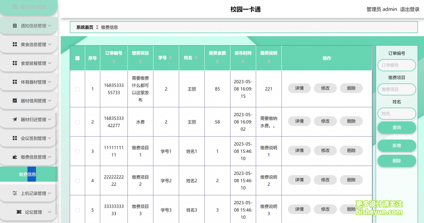This screenshot has width=424, height=223.
Task: Click the 食堂就餐管理 menu icon
Action: click(14, 63)
